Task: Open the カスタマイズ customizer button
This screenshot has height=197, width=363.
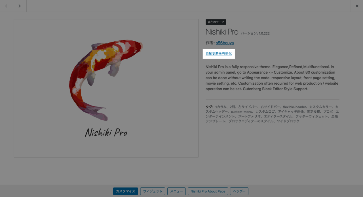Action: coord(126,191)
